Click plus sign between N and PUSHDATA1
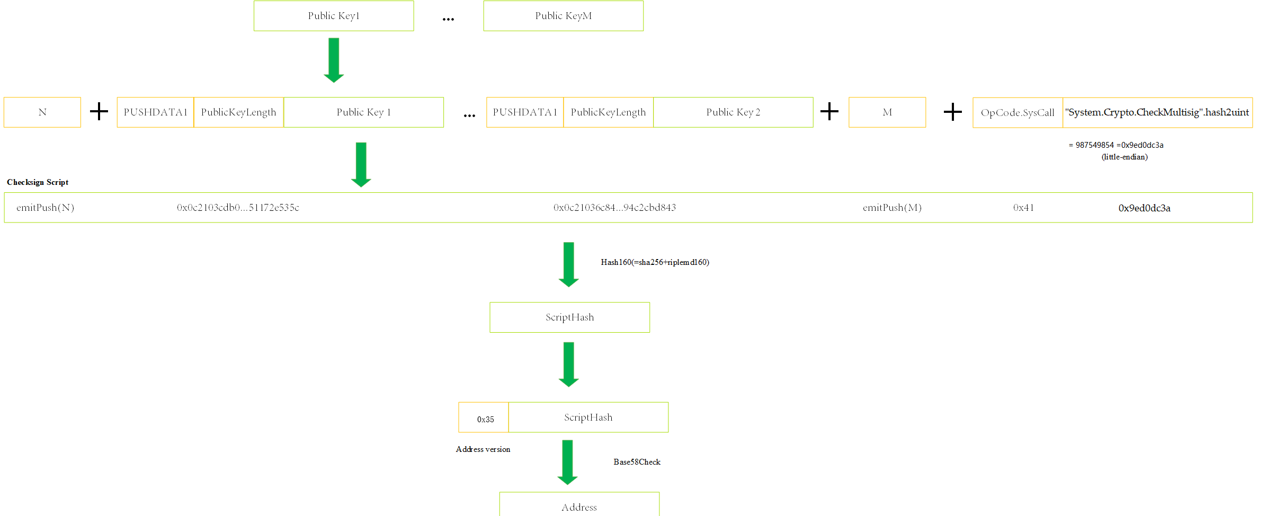 pos(99,112)
